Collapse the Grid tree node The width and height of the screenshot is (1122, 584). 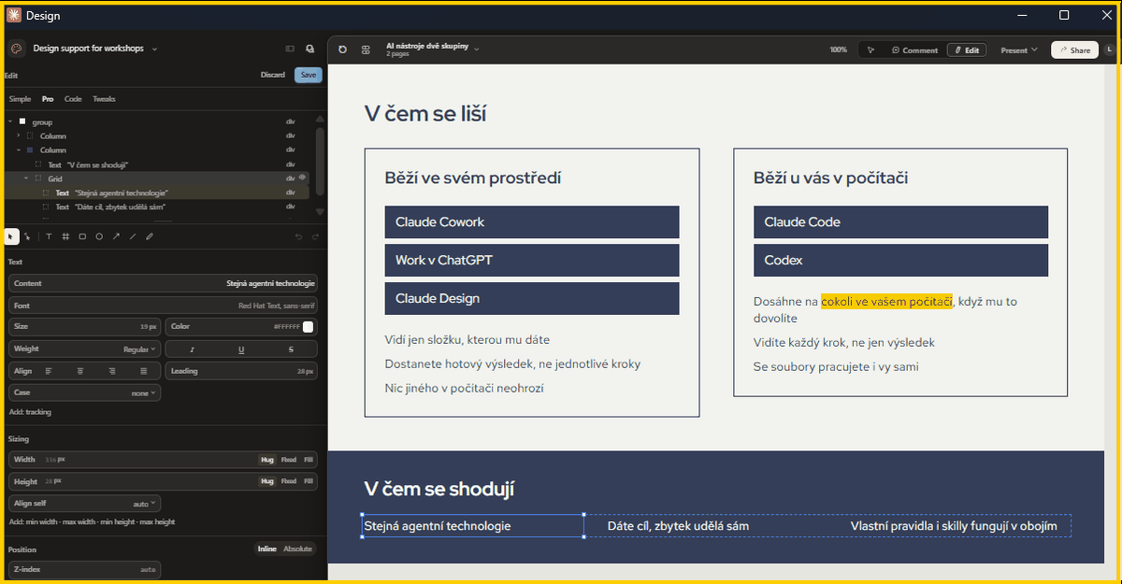[26, 178]
